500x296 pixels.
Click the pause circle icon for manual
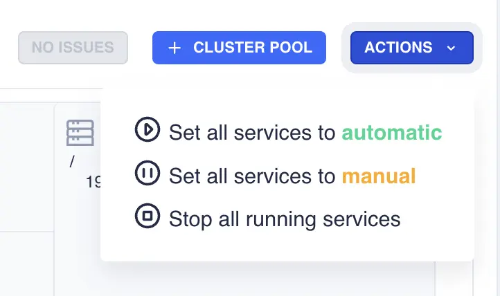click(x=148, y=173)
